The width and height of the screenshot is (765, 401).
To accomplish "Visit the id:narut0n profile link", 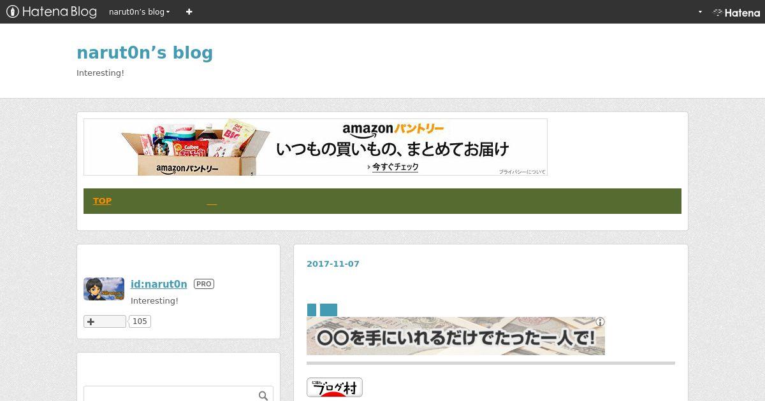I will 159,284.
